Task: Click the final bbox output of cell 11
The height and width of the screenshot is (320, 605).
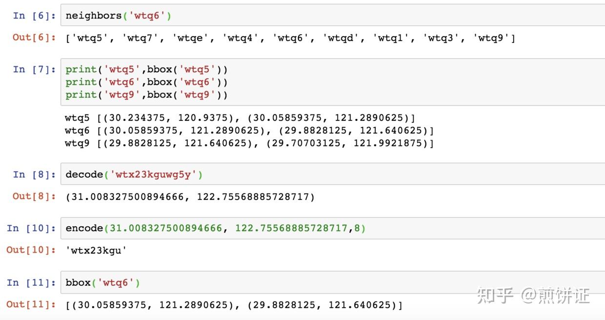Action: [x=234, y=305]
